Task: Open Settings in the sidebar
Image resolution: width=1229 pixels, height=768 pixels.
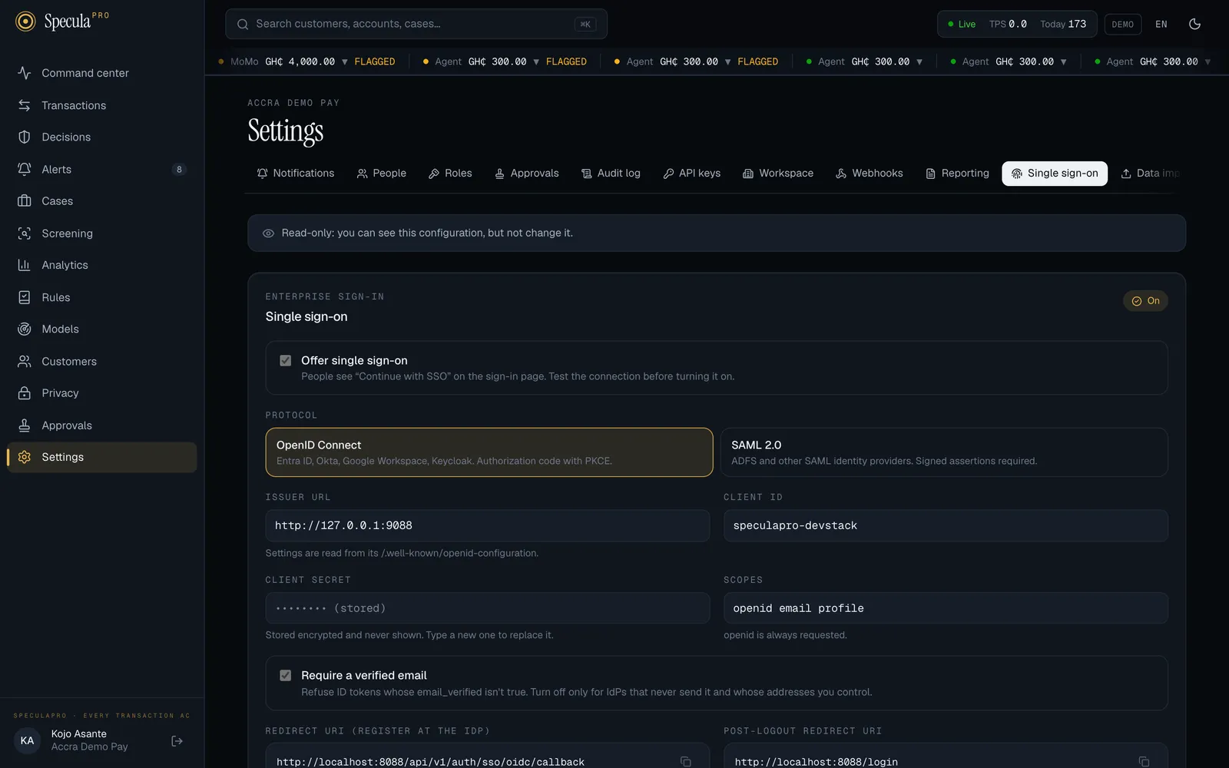Action: [x=101, y=457]
